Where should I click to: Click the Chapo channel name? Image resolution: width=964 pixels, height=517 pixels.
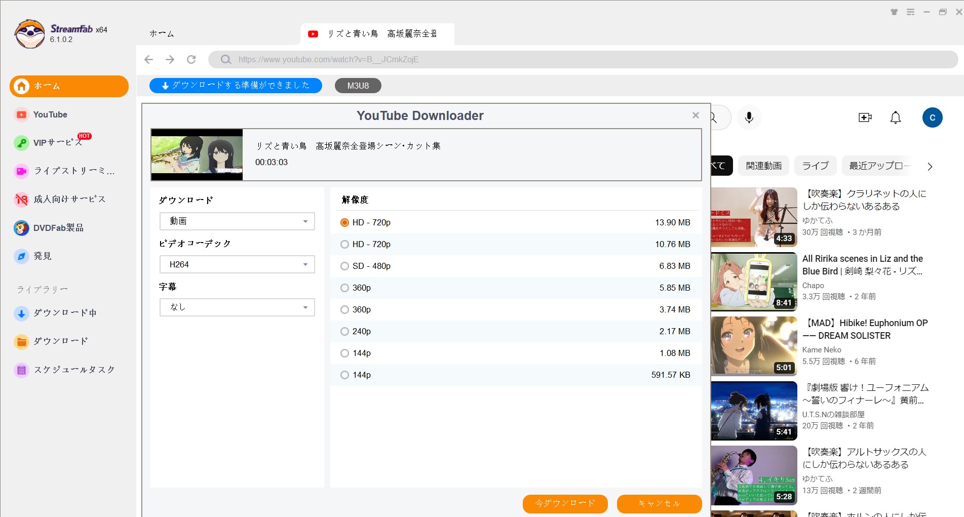(x=813, y=286)
